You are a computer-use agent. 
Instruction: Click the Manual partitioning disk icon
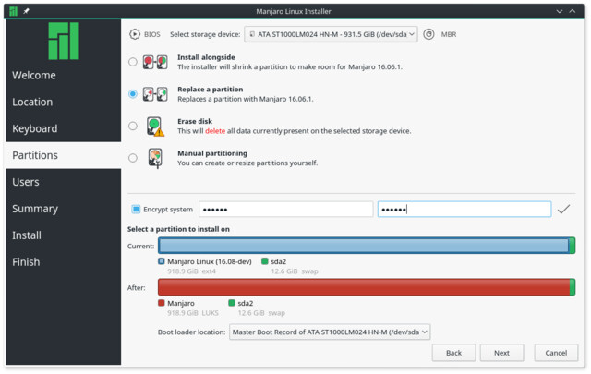[155, 158]
